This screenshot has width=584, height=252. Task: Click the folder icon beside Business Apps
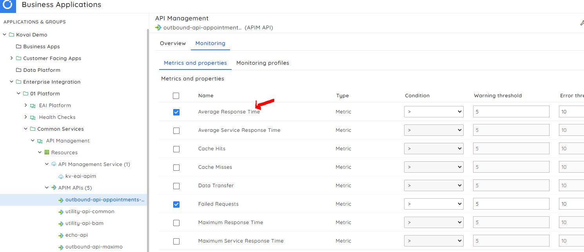18,46
